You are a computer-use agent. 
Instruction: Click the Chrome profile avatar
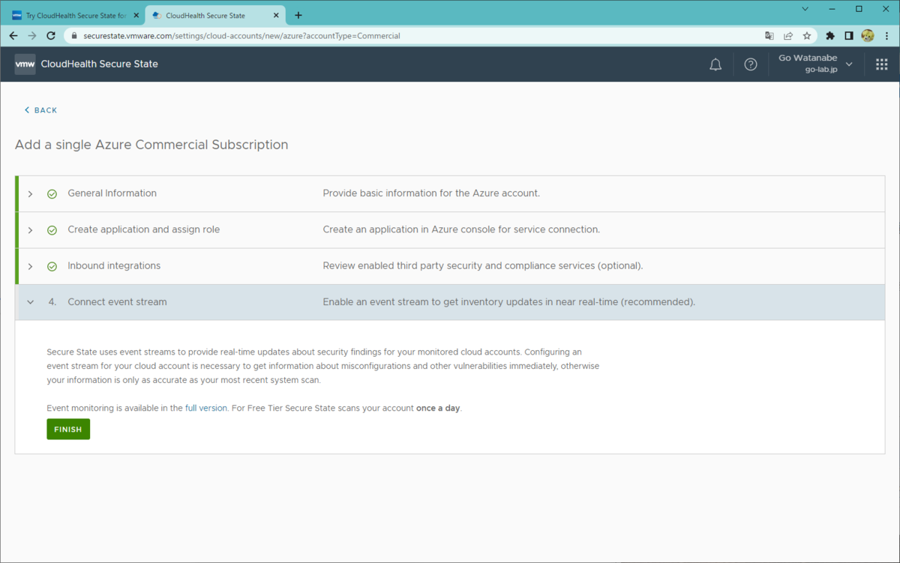click(868, 35)
